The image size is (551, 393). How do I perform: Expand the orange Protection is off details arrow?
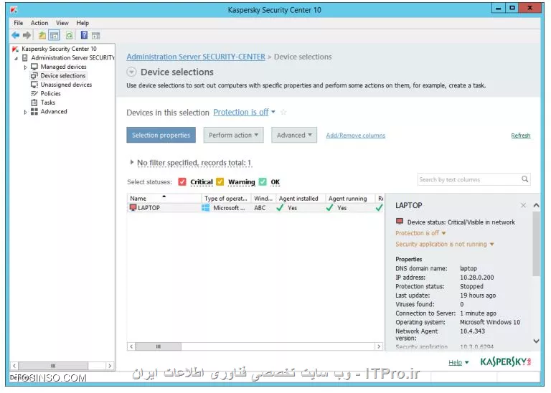click(443, 233)
